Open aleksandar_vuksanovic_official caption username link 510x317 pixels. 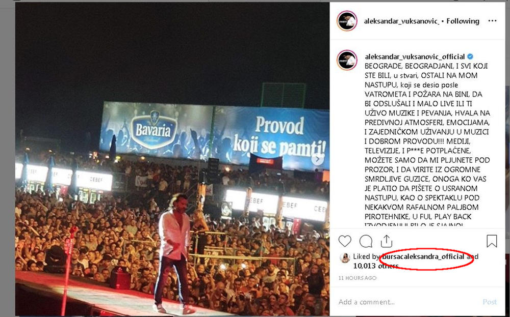[415, 57]
